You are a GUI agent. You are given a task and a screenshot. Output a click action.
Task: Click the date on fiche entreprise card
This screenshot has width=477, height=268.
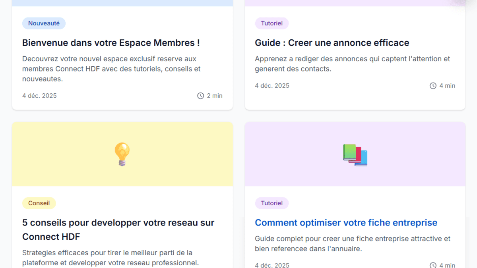(272, 264)
